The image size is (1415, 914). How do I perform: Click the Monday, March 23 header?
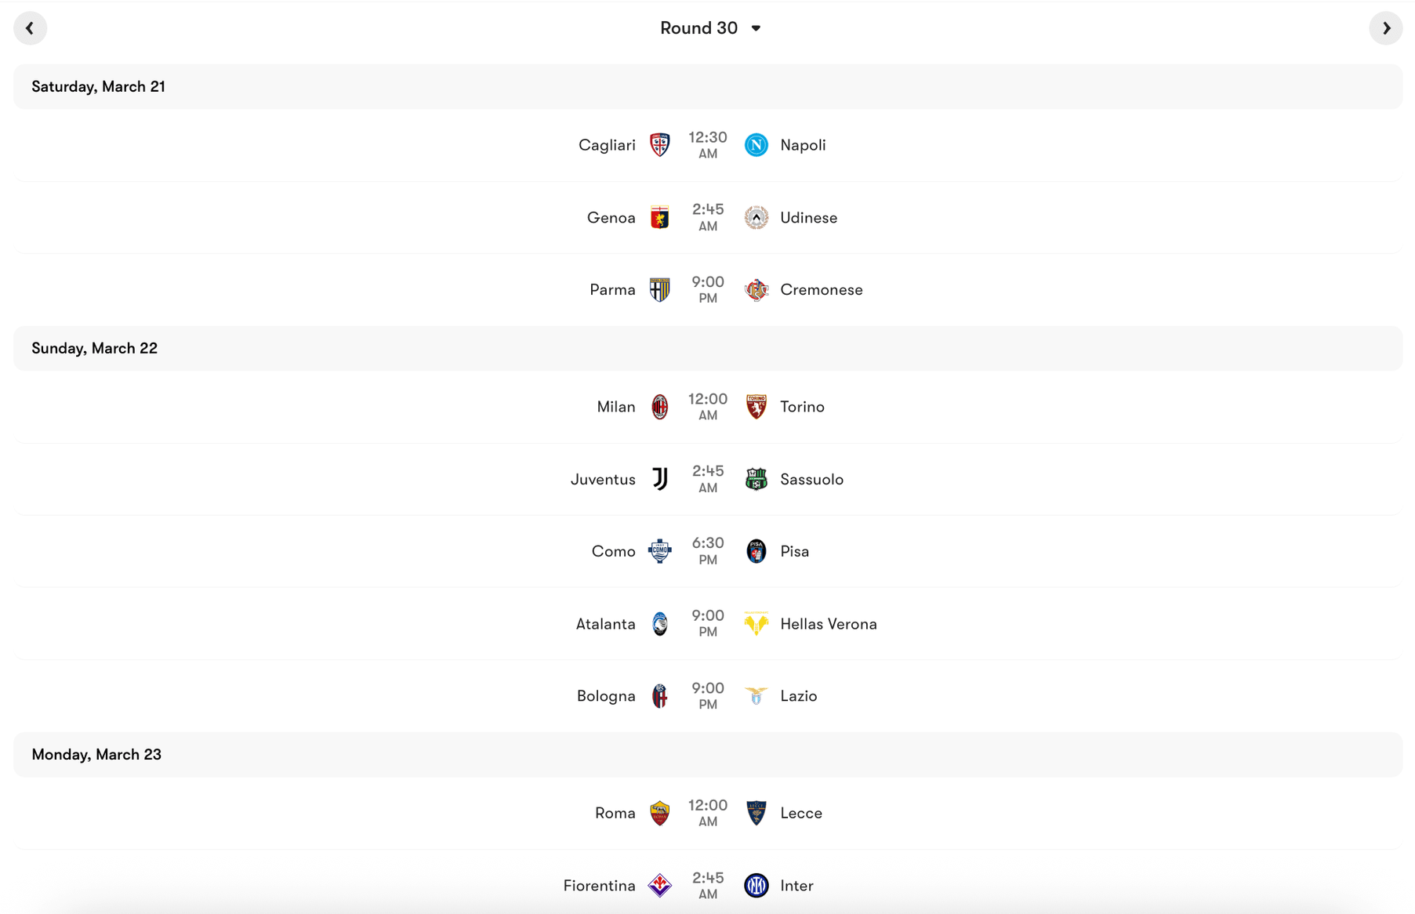click(96, 754)
